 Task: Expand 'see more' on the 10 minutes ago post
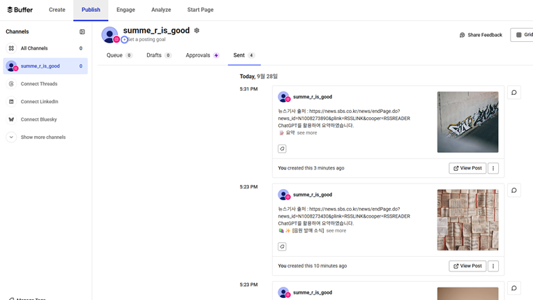pyautogui.click(x=336, y=231)
